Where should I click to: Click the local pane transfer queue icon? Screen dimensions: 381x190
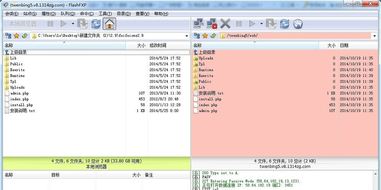coord(82,24)
